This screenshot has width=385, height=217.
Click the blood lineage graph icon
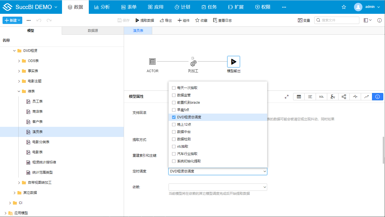(344, 97)
